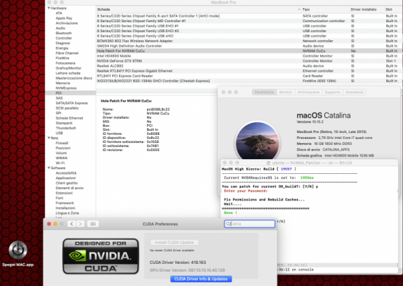Image resolution: width=403 pixels, height=286 pixels.
Task: Close the CUDA Preferences window
Action: 49,224
